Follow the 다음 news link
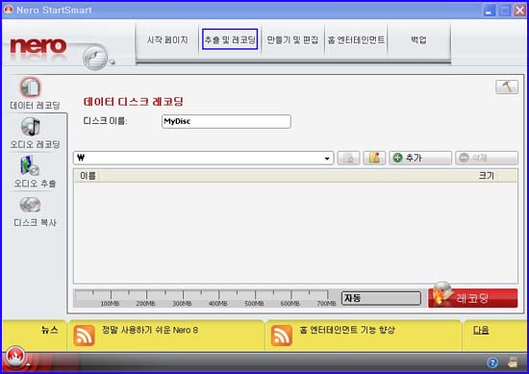 click(x=480, y=330)
